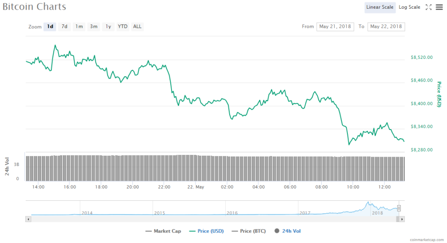Show ALL time range
The width and height of the screenshot is (447, 243).
pyautogui.click(x=137, y=27)
